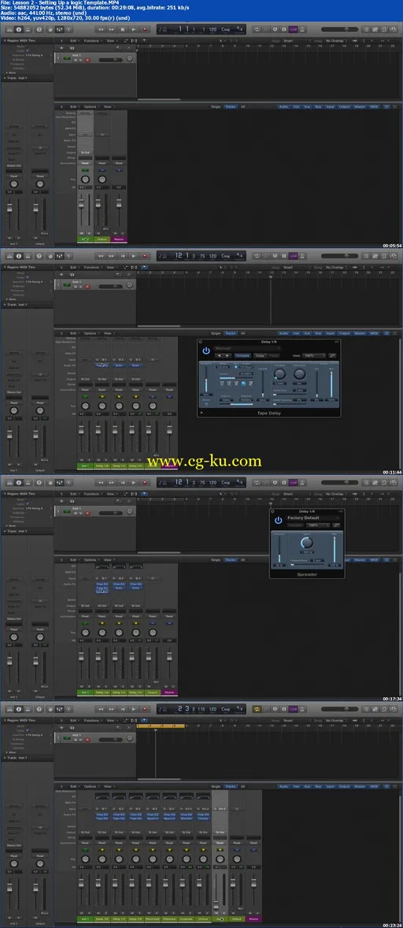Open the Functions menu in the first frame
The image size is (403, 928).
tap(92, 41)
